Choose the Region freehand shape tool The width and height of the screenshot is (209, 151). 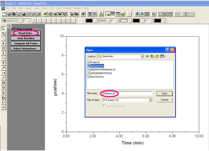click(3, 97)
